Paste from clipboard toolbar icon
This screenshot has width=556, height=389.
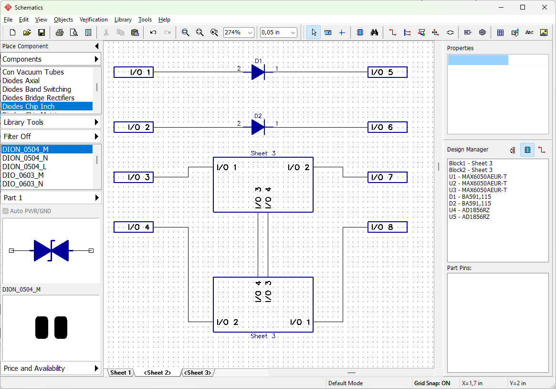[135, 32]
